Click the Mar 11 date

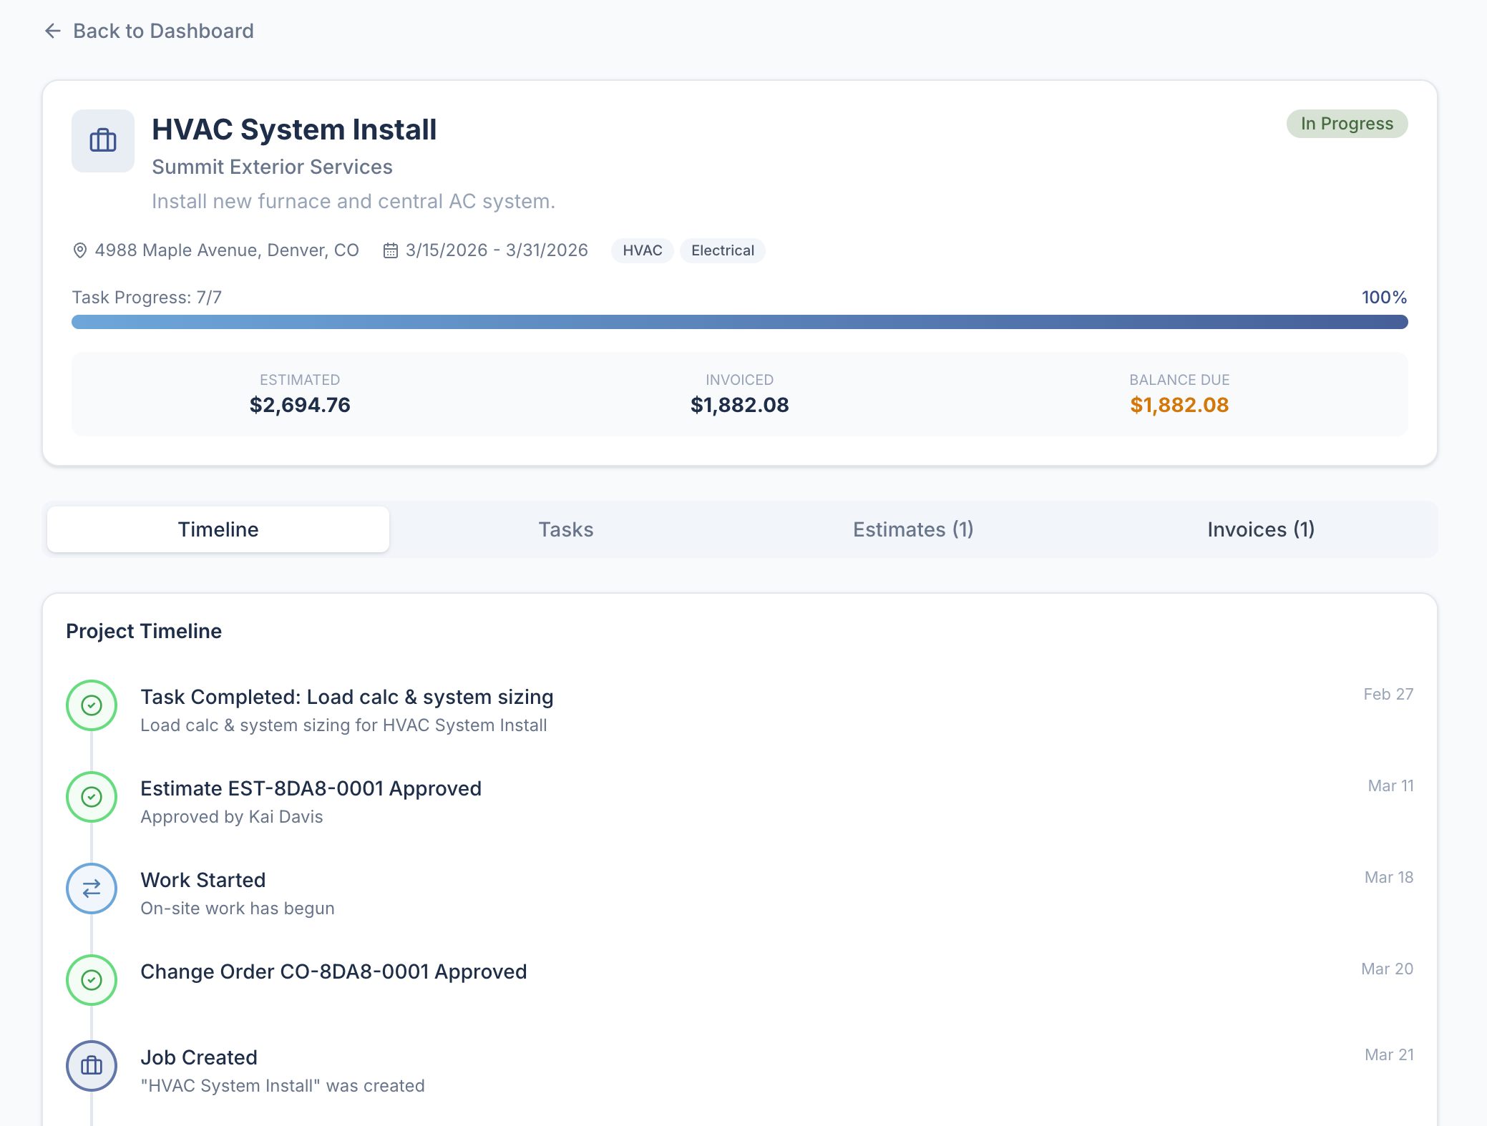click(x=1390, y=785)
